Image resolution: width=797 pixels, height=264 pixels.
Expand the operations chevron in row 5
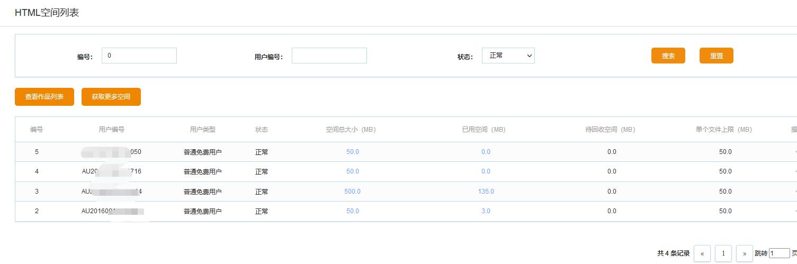tap(795, 152)
